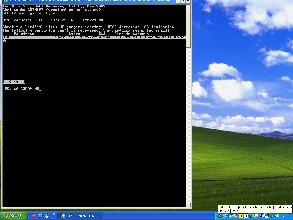Launch Netscape from the Quick Launch bar
Image resolution: width=293 pixels, height=220 pixels.
(x=47, y=216)
